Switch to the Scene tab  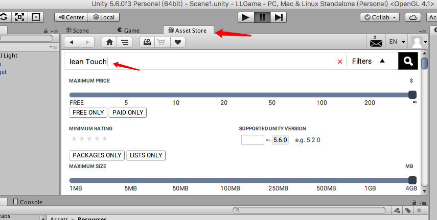[x=77, y=30]
